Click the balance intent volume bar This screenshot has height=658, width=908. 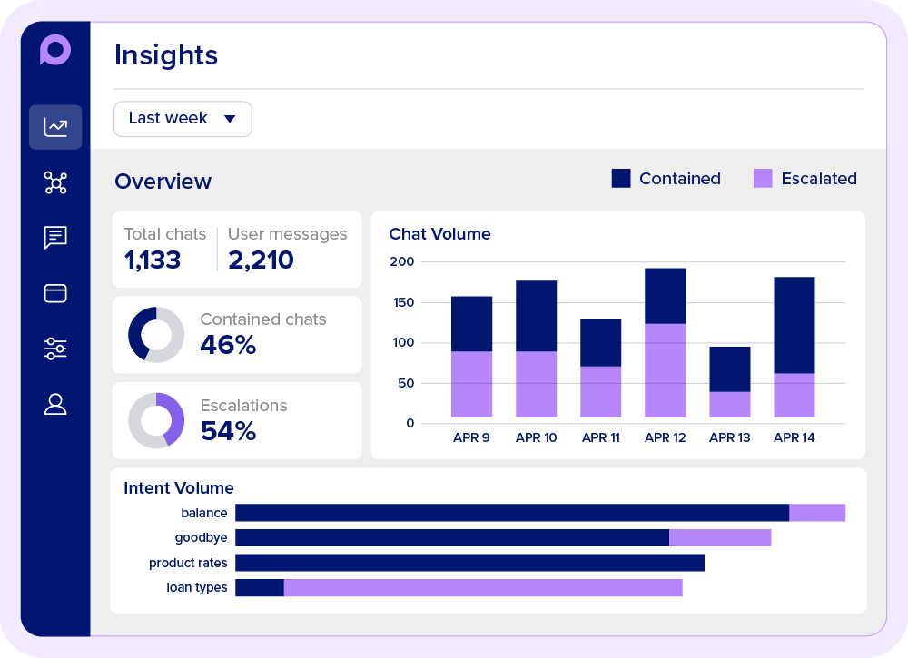[540, 513]
